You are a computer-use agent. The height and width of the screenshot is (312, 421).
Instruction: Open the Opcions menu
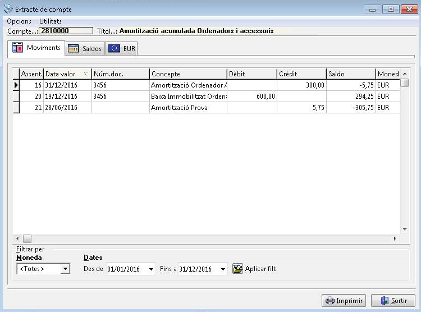(19, 21)
